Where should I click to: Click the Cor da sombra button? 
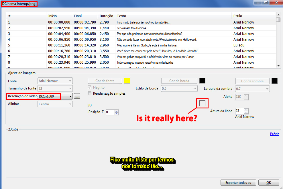(x=252, y=81)
